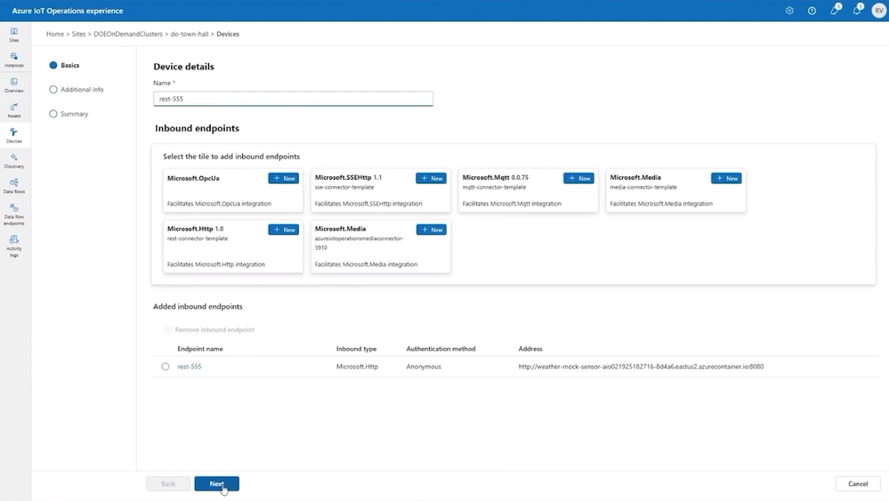Add new Microsoft.OpcUa inbound endpoint
Viewport: 889px width, 501px height.
click(x=284, y=178)
